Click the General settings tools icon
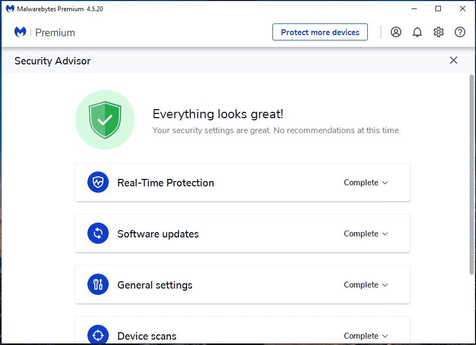476x345 pixels. click(98, 284)
